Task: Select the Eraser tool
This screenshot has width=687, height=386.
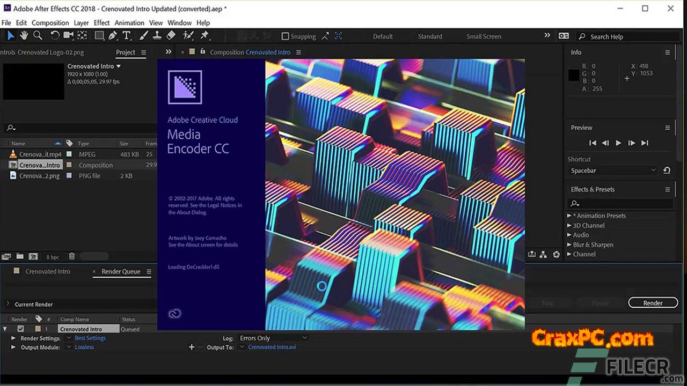Action: (x=171, y=36)
